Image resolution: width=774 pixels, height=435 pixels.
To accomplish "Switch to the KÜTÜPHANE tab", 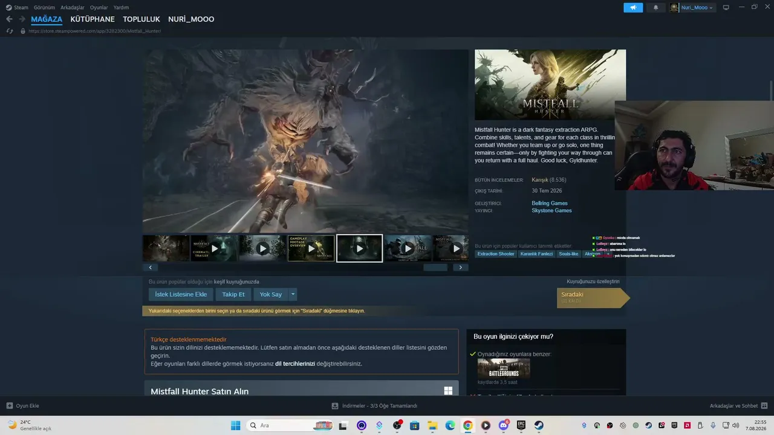I will 93,19.
